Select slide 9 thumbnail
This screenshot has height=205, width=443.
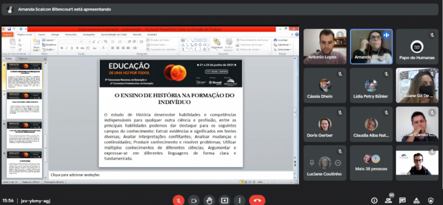coord(24,165)
